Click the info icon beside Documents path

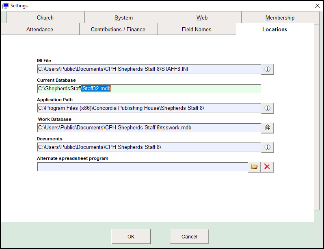click(x=267, y=147)
